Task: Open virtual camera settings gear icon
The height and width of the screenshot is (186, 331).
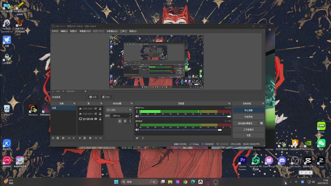Action: [261, 123]
